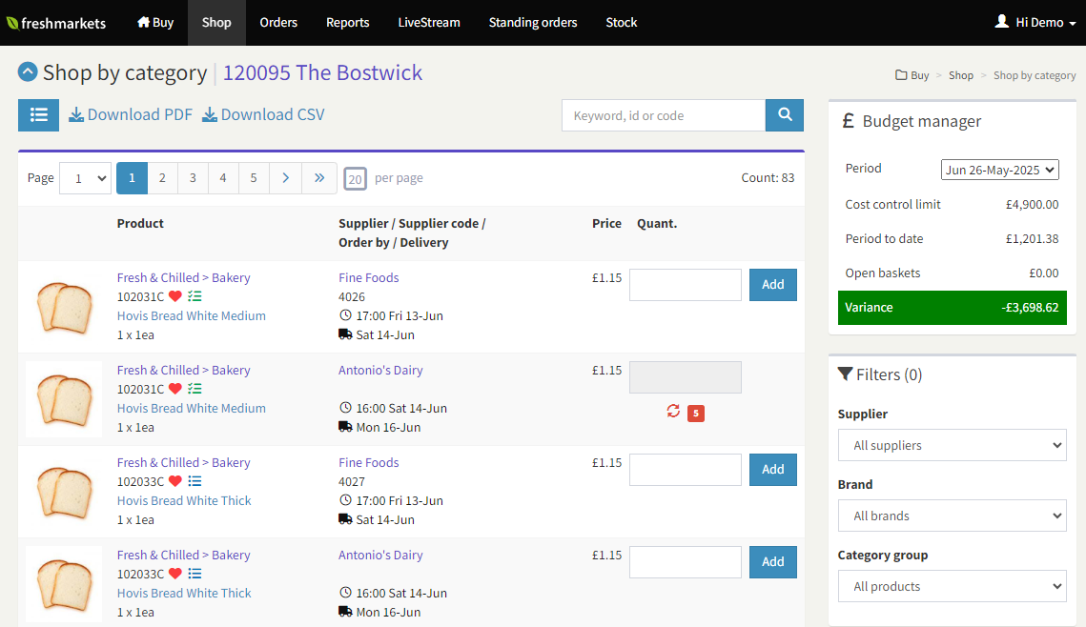The width and height of the screenshot is (1086, 627).
Task: Go to next page arrow
Action: tap(285, 178)
